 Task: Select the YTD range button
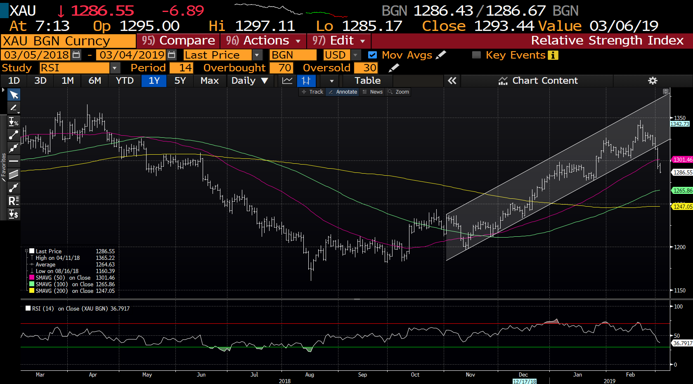(x=125, y=81)
